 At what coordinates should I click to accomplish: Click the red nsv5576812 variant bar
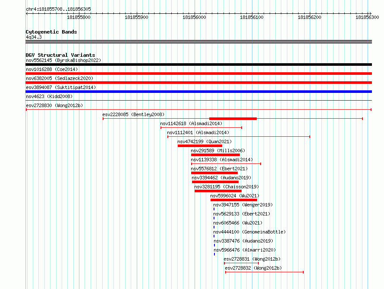point(214,173)
